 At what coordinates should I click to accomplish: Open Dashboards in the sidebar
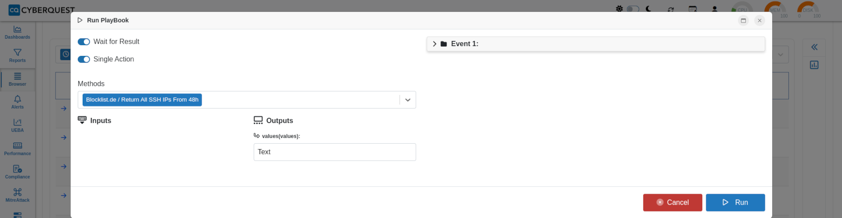pos(17,33)
